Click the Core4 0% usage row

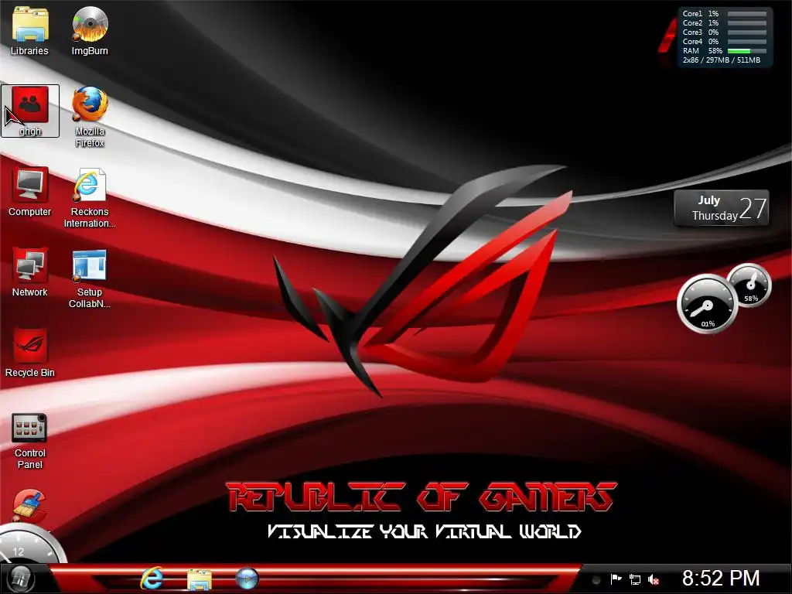coord(724,42)
